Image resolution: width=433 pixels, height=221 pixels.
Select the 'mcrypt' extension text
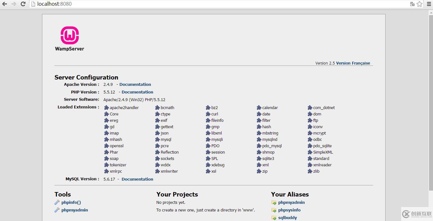tap(320, 133)
